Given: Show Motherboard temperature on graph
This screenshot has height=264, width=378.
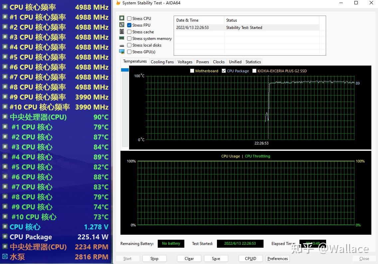Looking at the screenshot, I should (x=192, y=71).
